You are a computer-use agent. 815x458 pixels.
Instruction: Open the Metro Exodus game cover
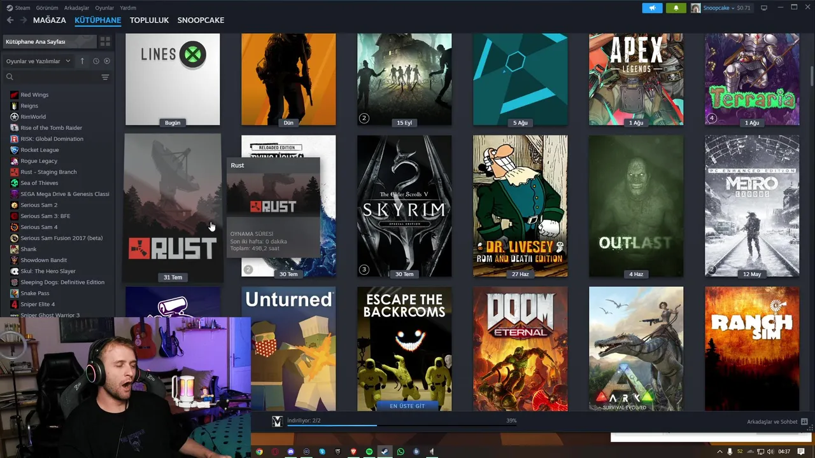click(752, 206)
